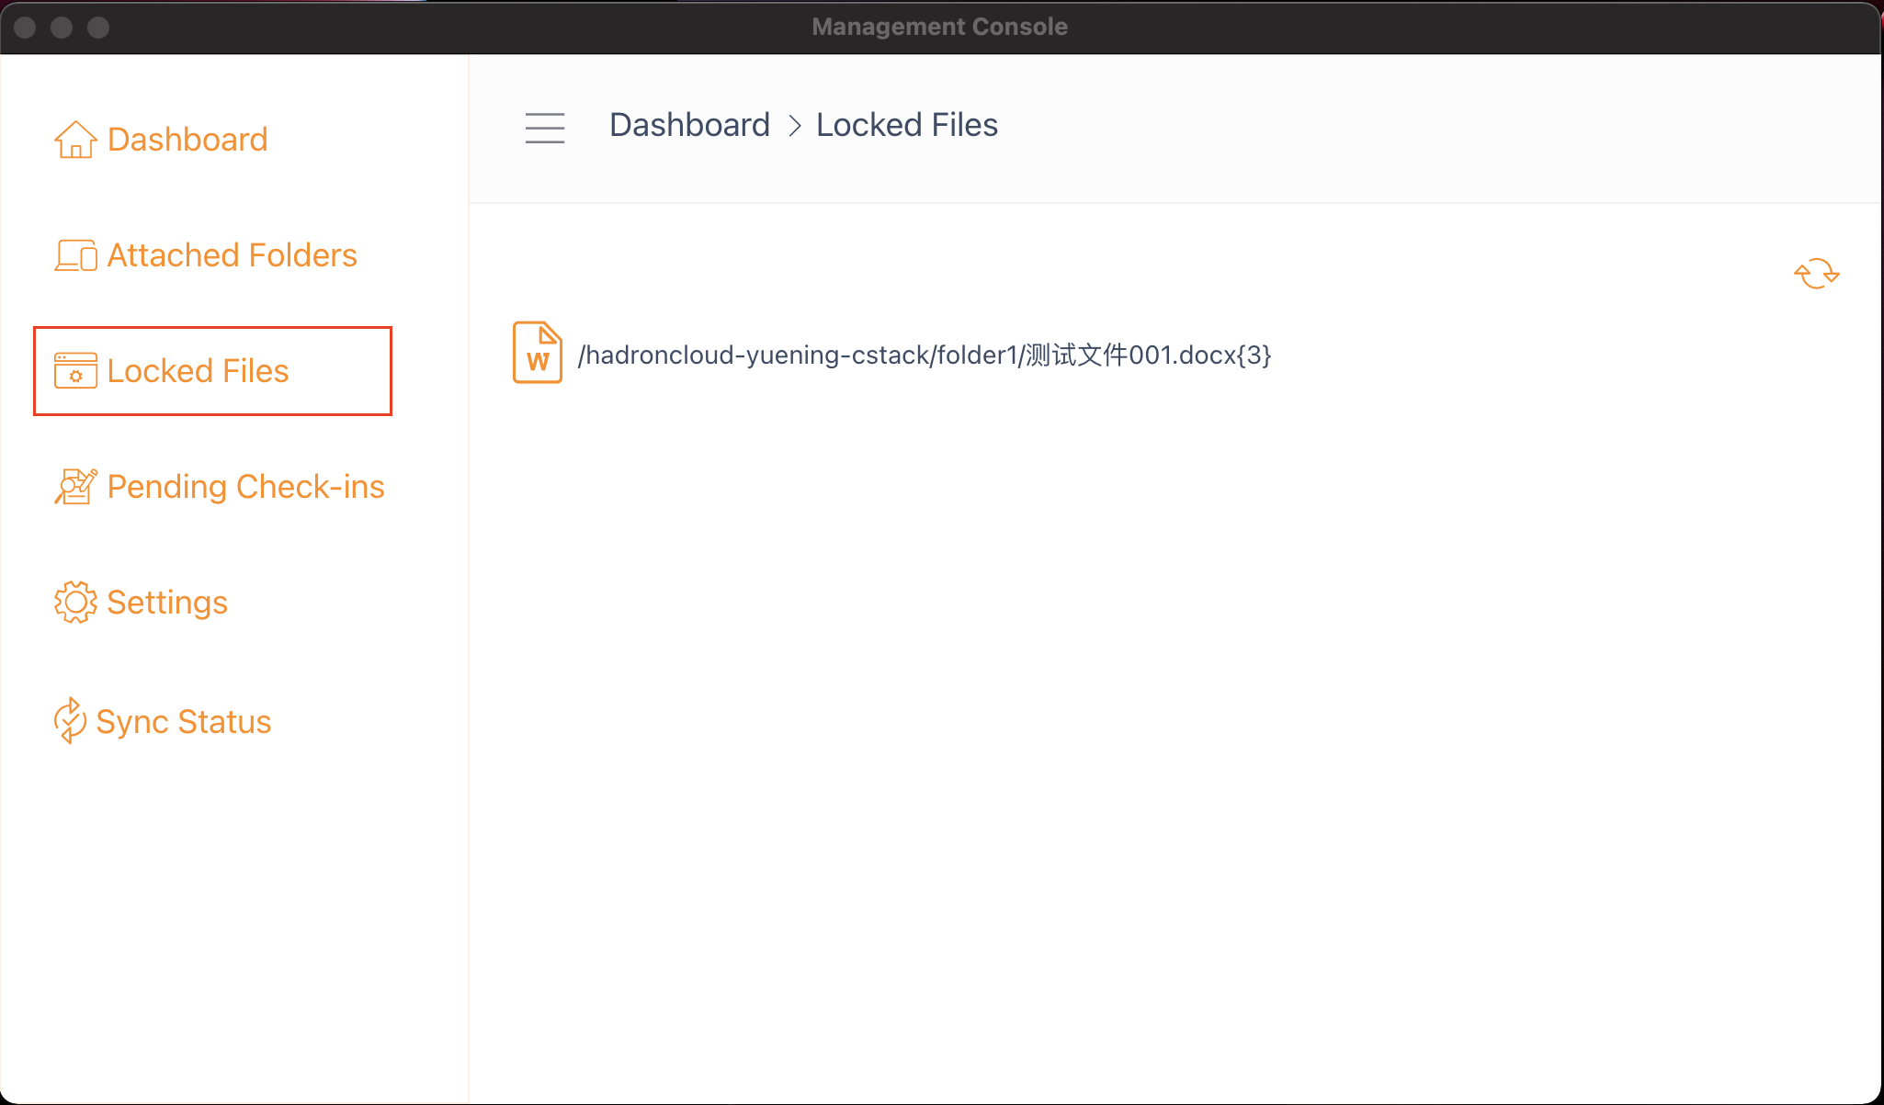1884x1105 pixels.
Task: Click the file path text color indicator
Action: [x=921, y=355]
